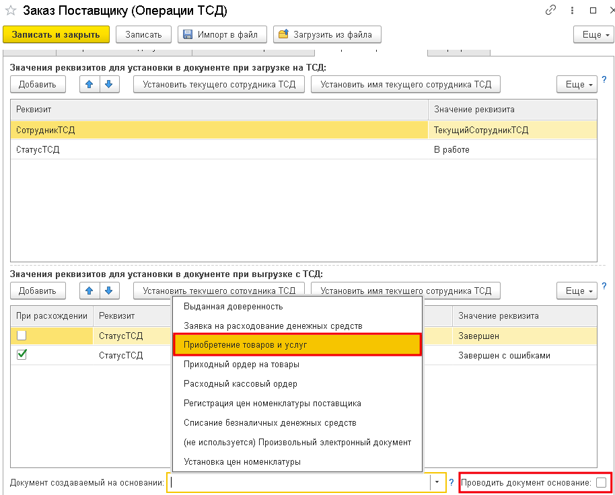Screen dimensions: 615x495
Task: Move download-section row up with blue arrow
Action: (x=89, y=291)
